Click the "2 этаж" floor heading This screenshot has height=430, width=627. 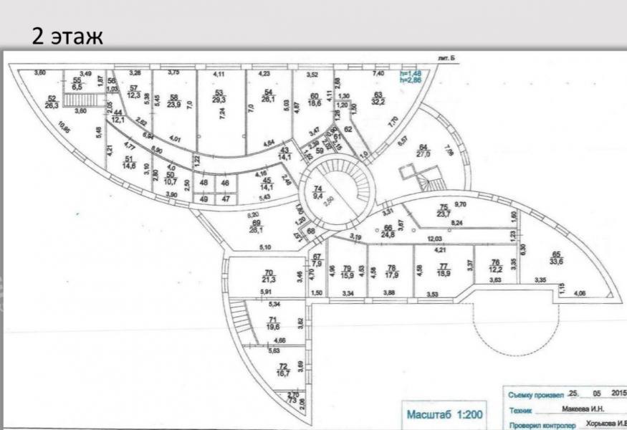click(x=67, y=36)
